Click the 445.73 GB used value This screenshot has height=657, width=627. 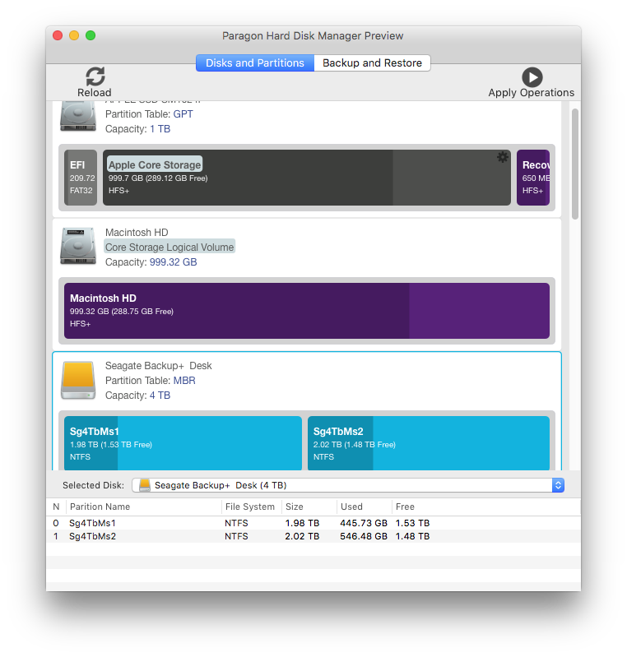(x=364, y=523)
